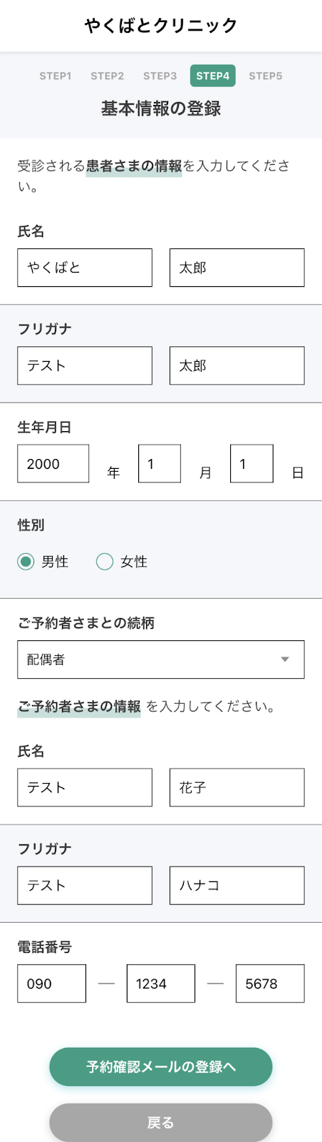The image size is (322, 1142).
Task: Click the phone number field showing 090
Action: tap(52, 984)
